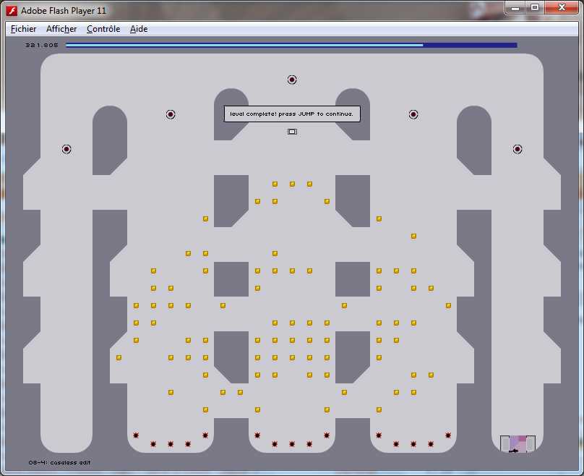Open the Fichier menu

23,29
